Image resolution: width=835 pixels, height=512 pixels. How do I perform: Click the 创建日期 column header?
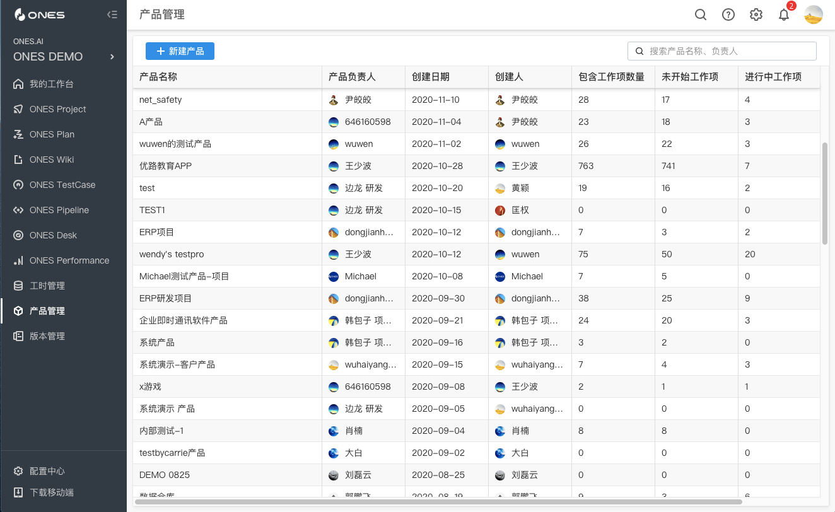(x=431, y=77)
